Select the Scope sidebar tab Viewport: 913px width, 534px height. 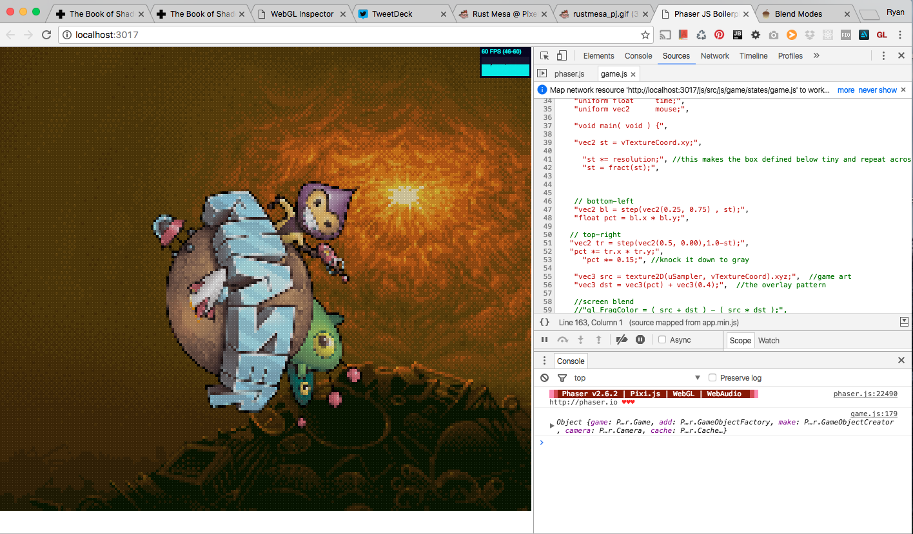pyautogui.click(x=740, y=341)
